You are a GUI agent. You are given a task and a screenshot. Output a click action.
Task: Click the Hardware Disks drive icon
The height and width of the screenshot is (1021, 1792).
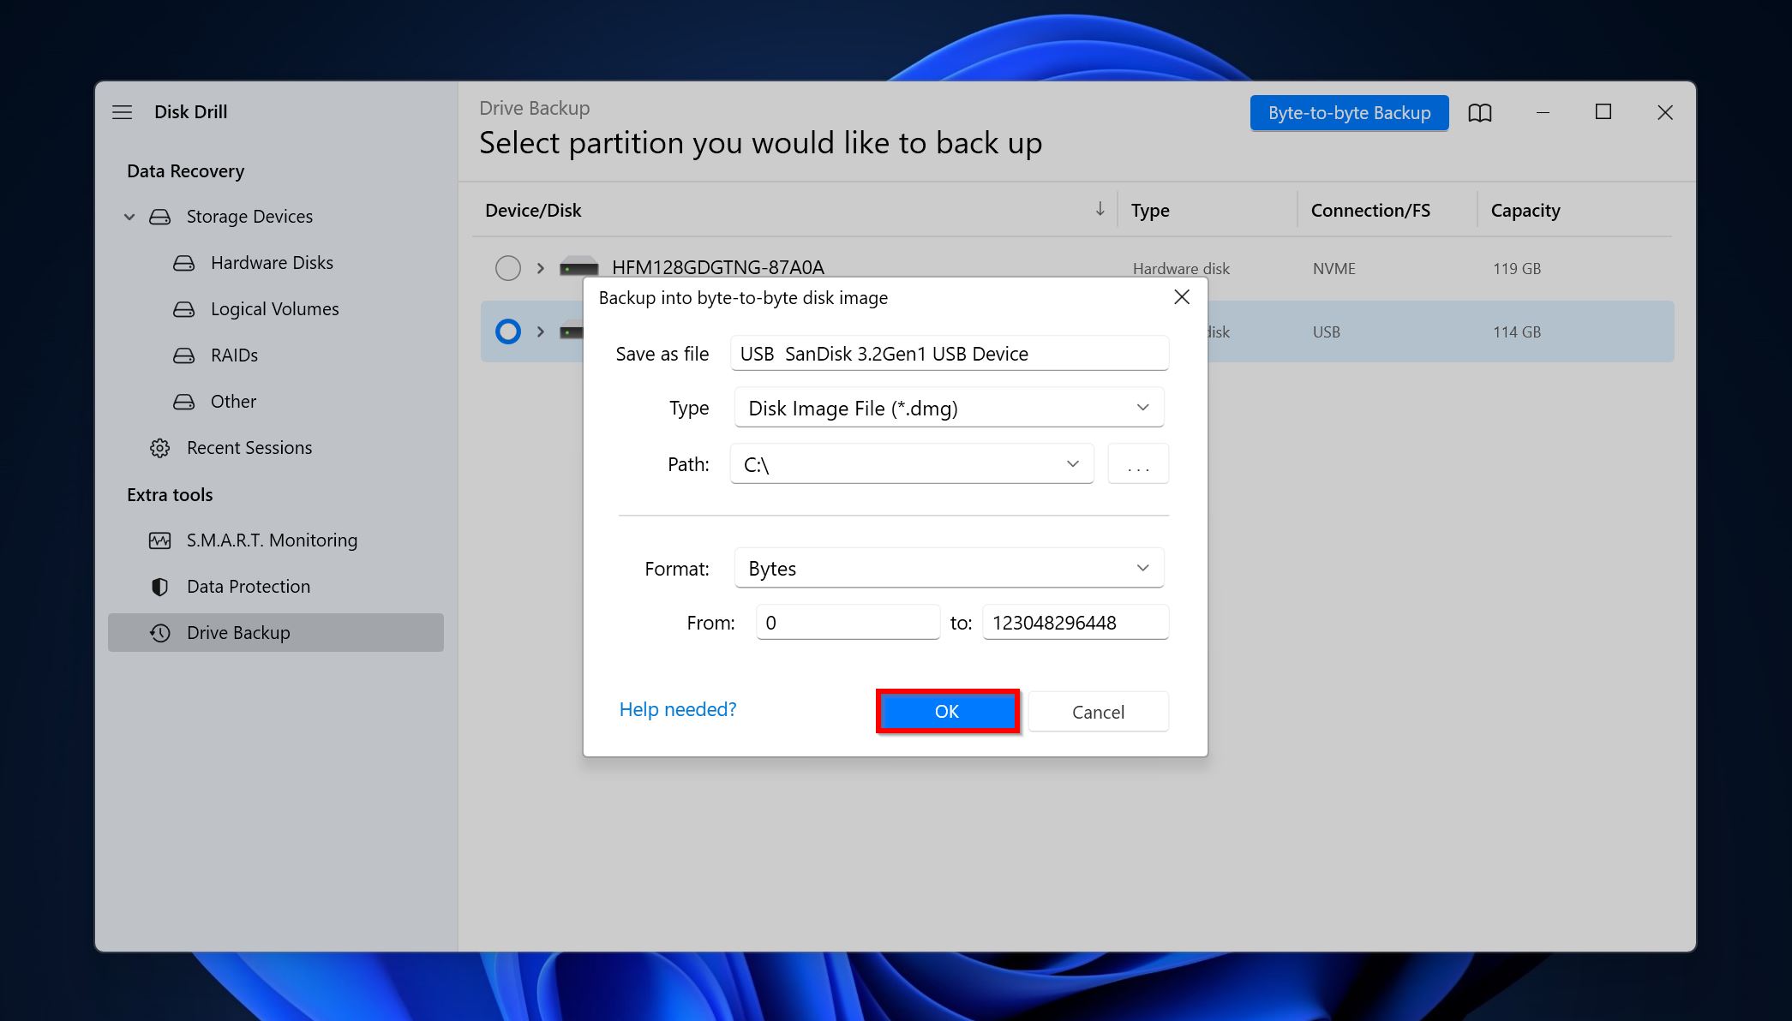pyautogui.click(x=184, y=262)
